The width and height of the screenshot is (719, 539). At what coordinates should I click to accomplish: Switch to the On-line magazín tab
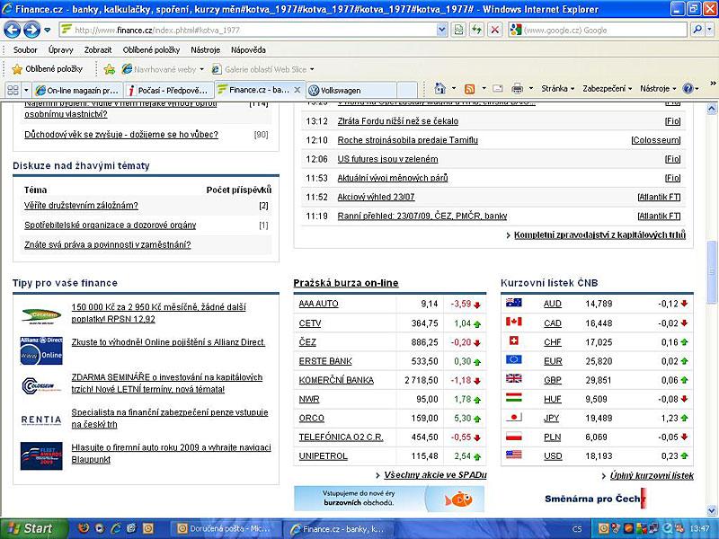point(78,91)
